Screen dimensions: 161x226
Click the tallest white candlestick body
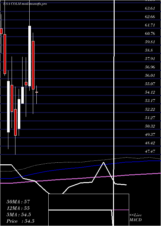pyautogui.click(x=30, y=56)
